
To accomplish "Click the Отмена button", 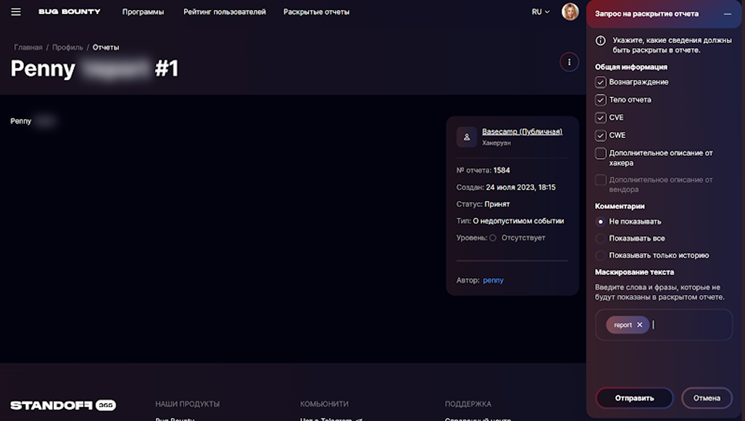I will (x=707, y=398).
